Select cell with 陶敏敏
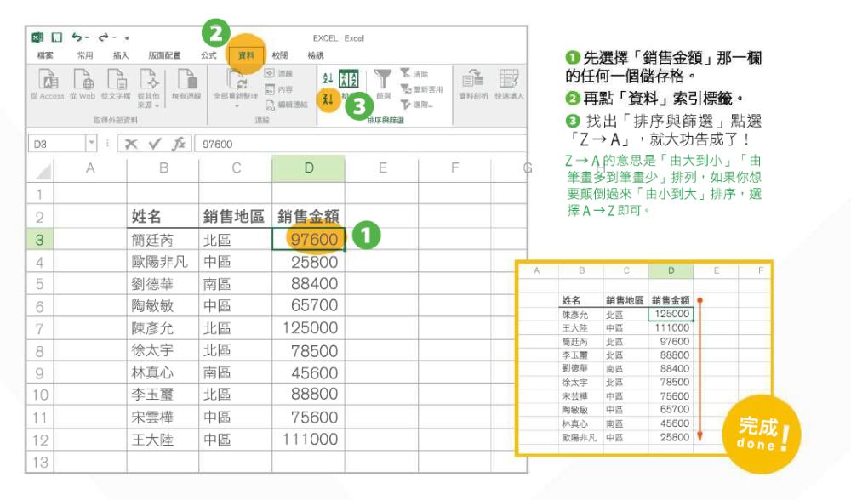The height and width of the screenshot is (500, 851). point(163,306)
